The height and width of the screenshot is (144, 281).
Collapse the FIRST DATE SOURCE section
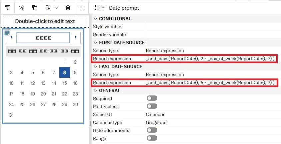(96, 43)
